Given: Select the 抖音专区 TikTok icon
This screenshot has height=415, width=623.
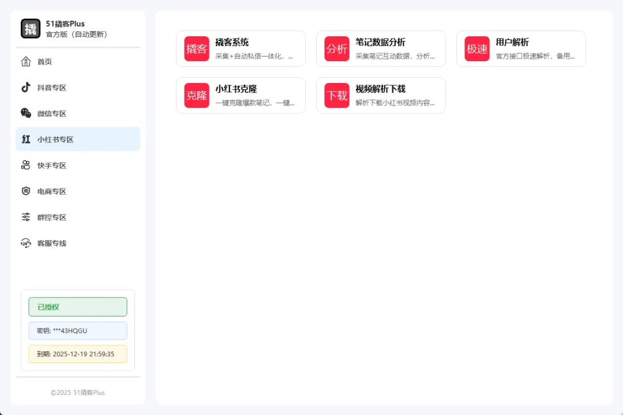Looking at the screenshot, I should 25,87.
